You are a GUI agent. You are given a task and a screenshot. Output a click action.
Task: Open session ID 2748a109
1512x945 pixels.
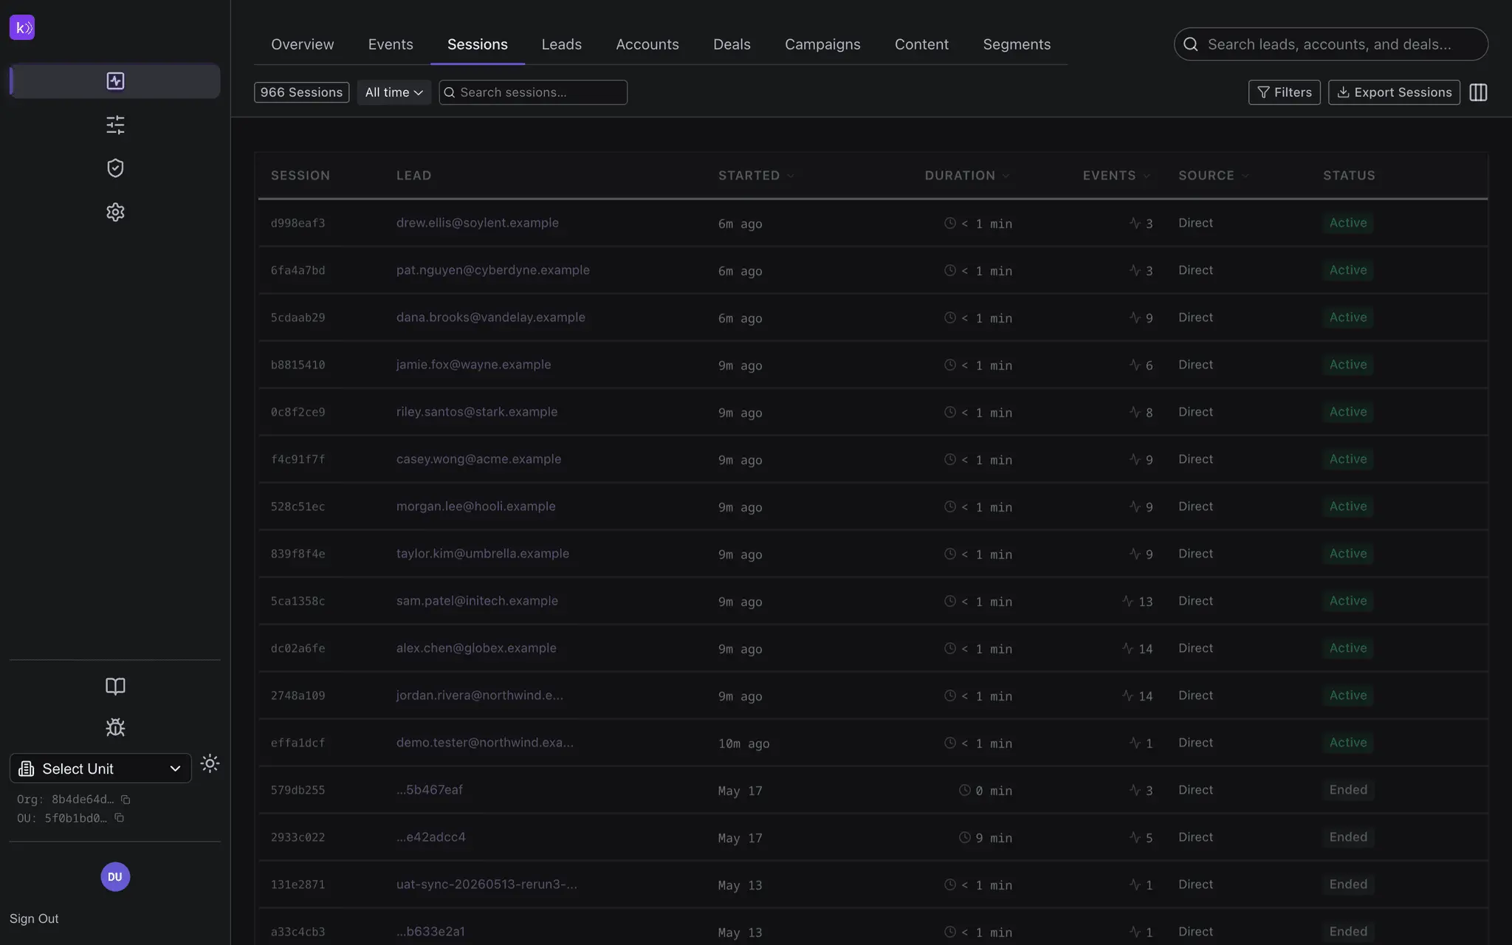point(298,695)
